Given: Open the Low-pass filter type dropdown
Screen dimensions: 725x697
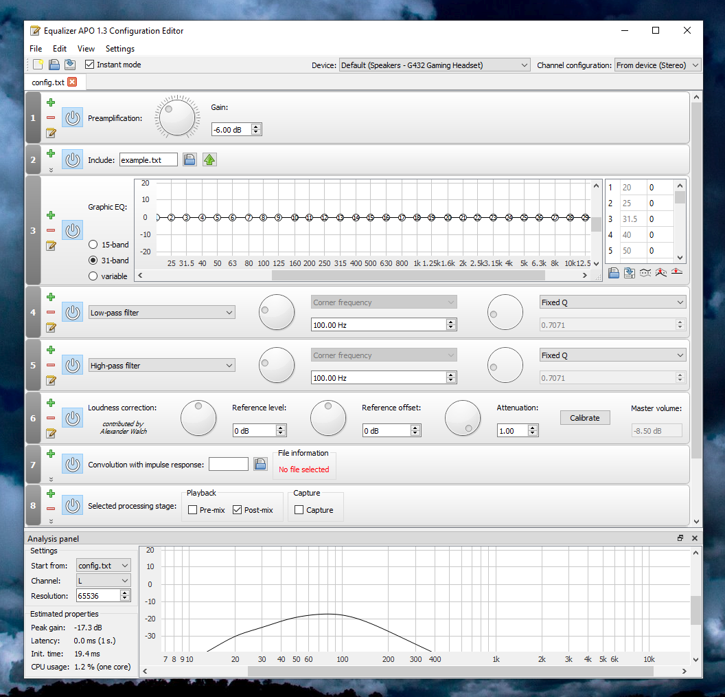Looking at the screenshot, I should pos(161,313).
